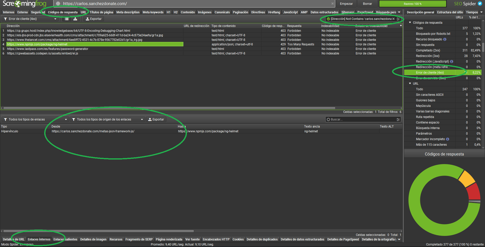Click the Exportar upload icon in the top toolbar
Screen dimensions: 485x247
pos(87,19)
